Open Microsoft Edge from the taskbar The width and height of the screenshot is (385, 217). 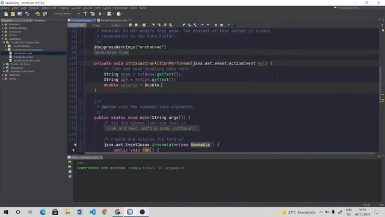pyautogui.click(x=43, y=212)
